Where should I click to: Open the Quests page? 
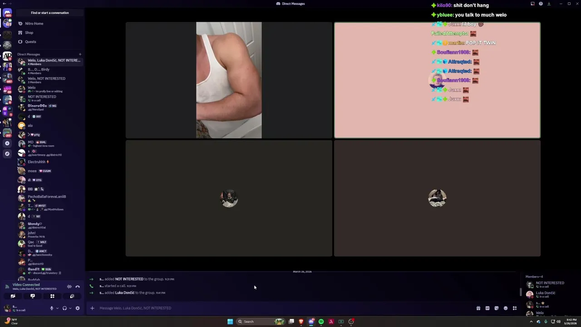click(x=50, y=42)
